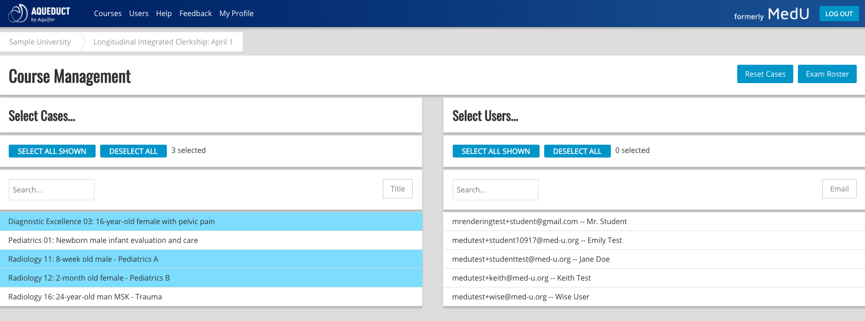Focus the users Search field

pos(495,190)
